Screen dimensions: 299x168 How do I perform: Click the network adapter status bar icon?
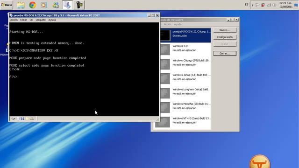tap(32, 119)
